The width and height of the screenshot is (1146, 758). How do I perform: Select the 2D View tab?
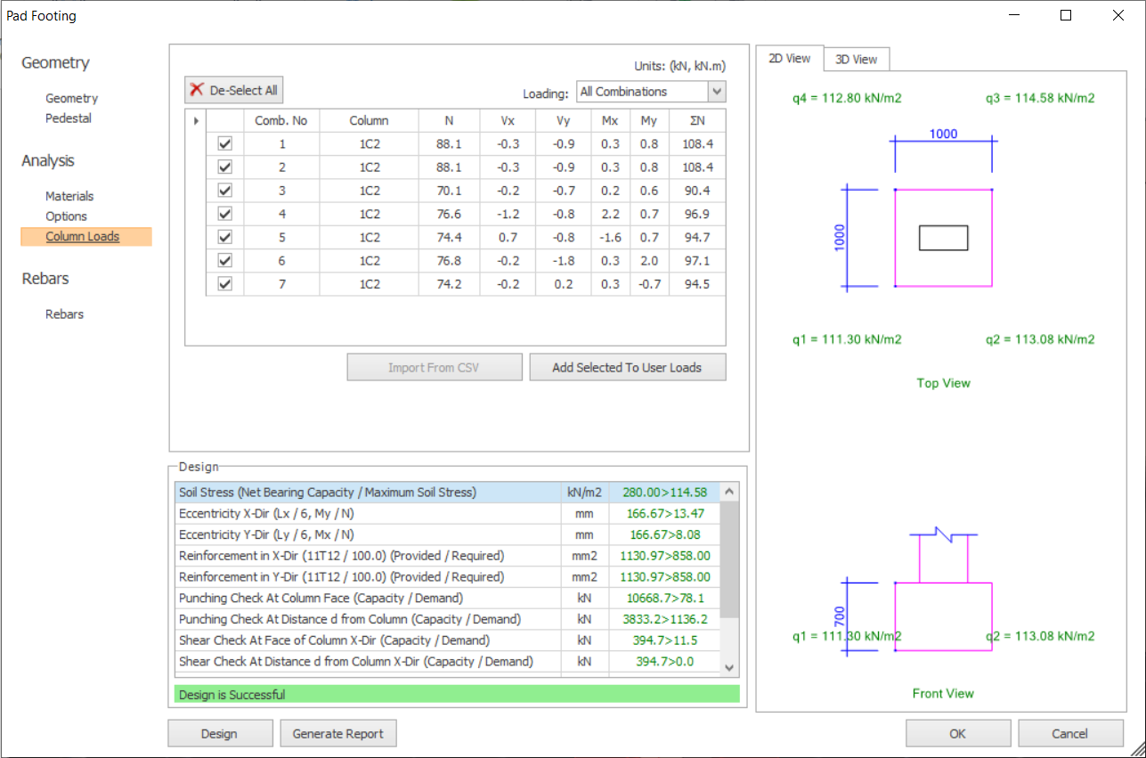789,59
